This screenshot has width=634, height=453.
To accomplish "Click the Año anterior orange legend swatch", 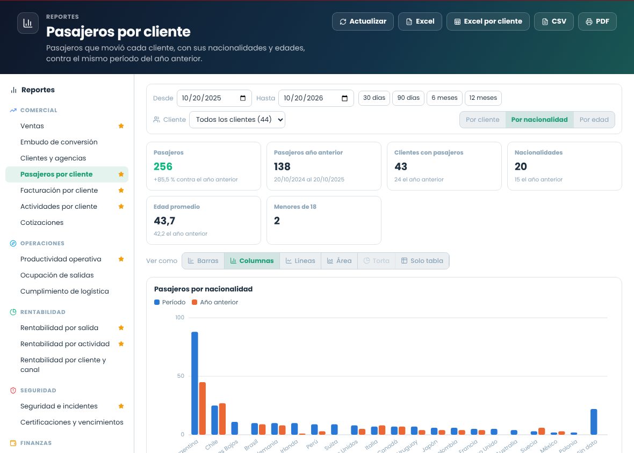I will (194, 302).
